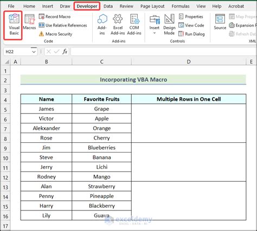Screen dimensions: 257x231
Task: Open COM Add-ins manager
Action: [134, 25]
